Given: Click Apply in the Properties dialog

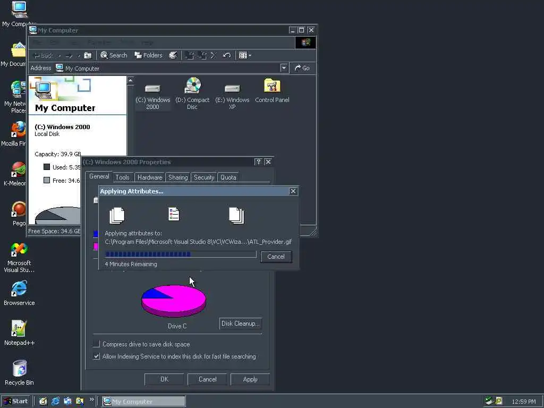Looking at the screenshot, I should coord(250,379).
